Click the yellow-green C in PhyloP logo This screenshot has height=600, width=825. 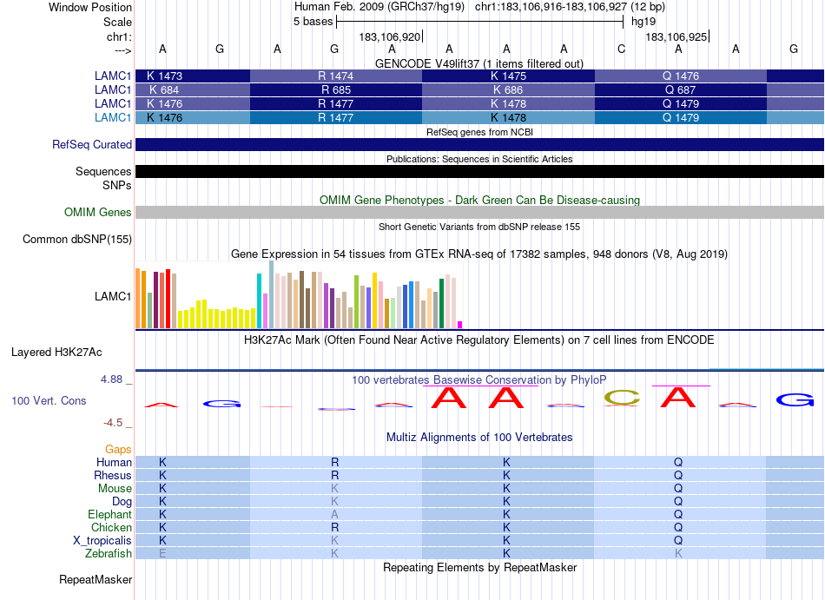click(x=622, y=398)
